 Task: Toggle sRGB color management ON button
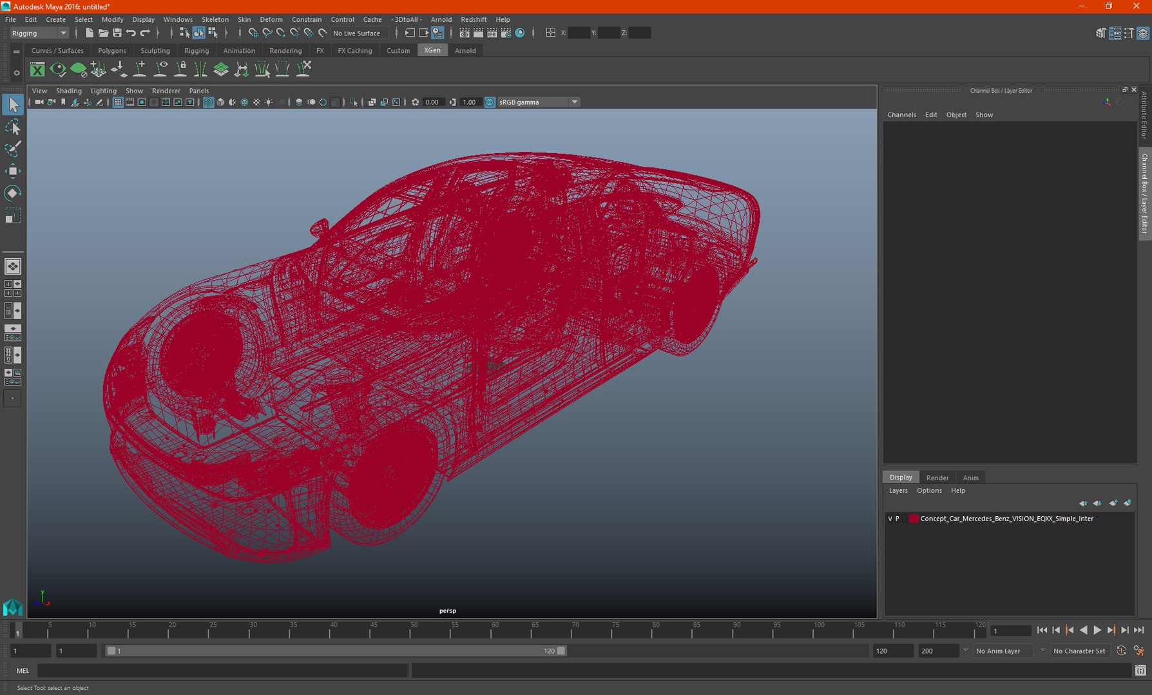(490, 102)
